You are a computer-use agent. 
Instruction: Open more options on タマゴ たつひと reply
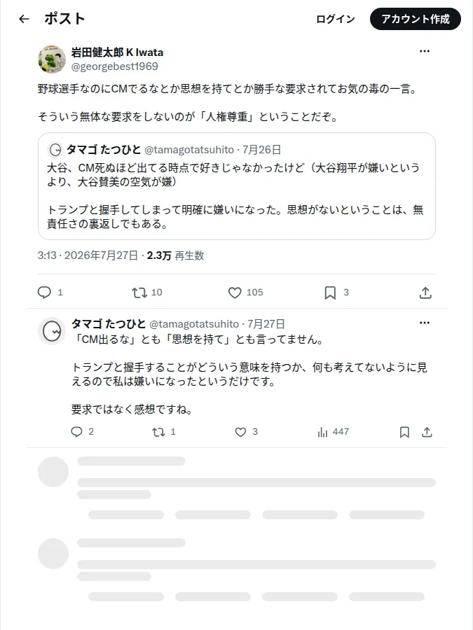[425, 323]
